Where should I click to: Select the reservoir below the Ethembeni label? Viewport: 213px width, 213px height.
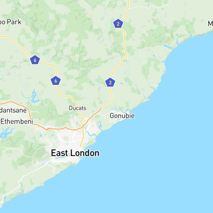tap(7, 132)
